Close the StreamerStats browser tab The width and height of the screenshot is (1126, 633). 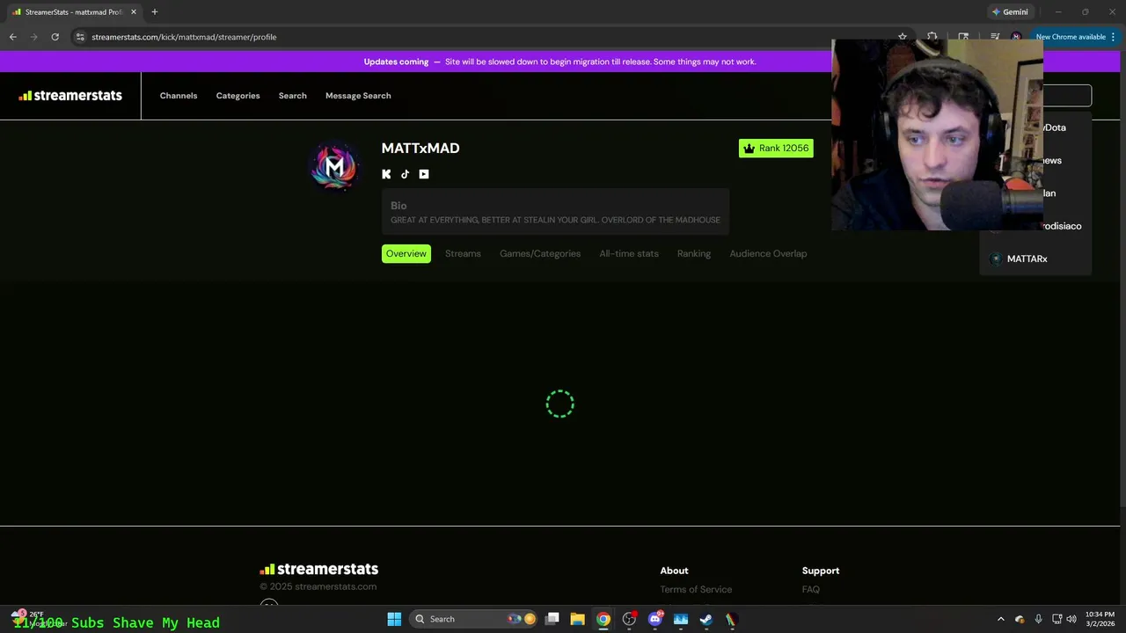pyautogui.click(x=134, y=12)
